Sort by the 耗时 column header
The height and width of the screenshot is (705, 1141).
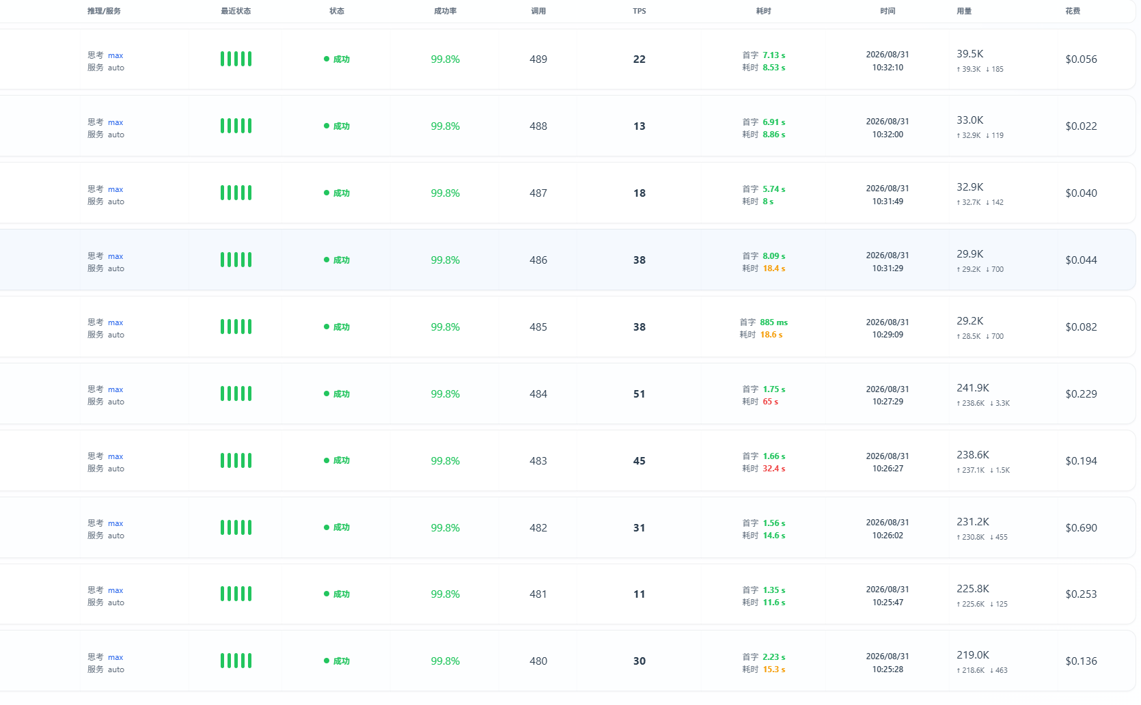(764, 11)
